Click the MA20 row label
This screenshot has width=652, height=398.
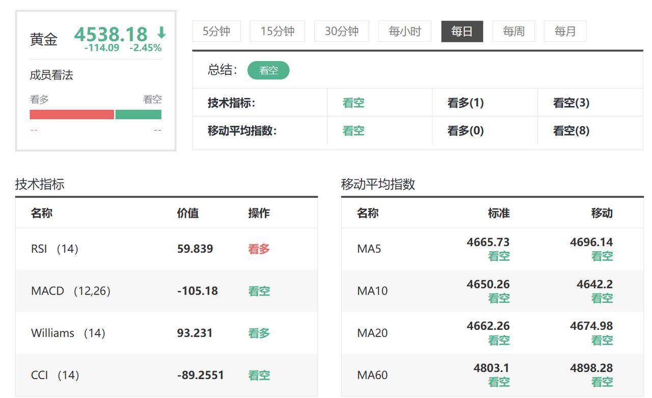[x=372, y=333]
